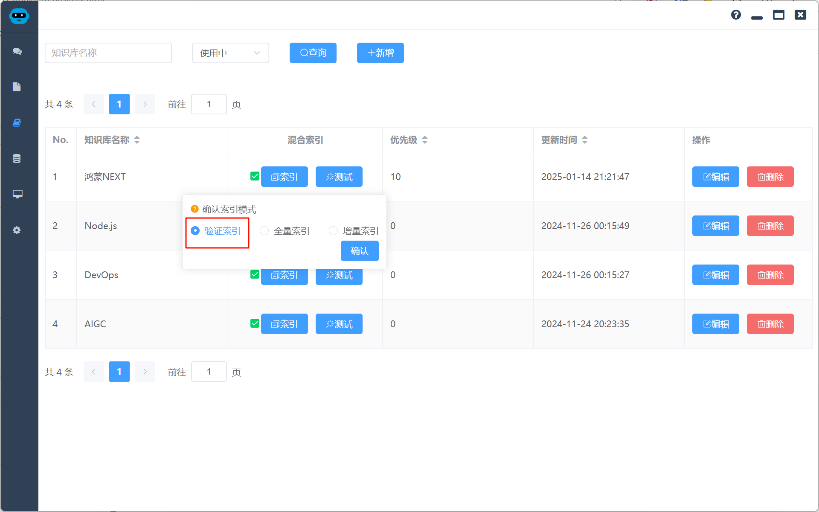Click timestamp 2025-01-14 21:21:47
The width and height of the screenshot is (819, 512).
[x=585, y=177]
